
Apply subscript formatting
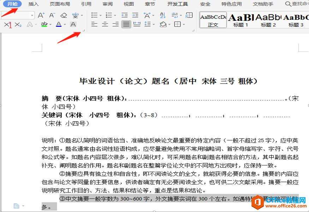(x=18, y=25)
